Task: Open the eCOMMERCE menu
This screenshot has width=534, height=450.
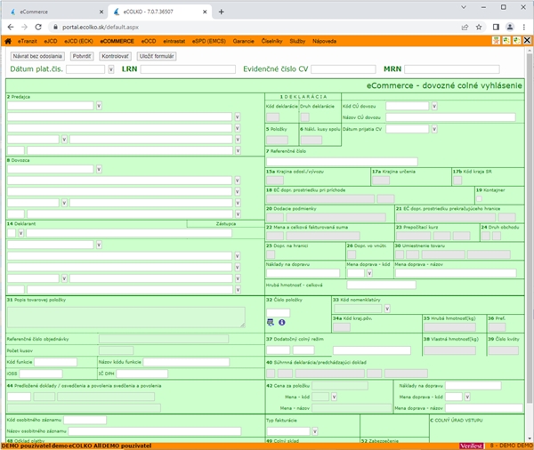Action: [117, 41]
